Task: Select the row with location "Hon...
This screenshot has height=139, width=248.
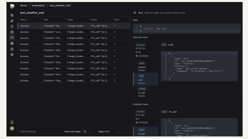Action: [x=74, y=74]
